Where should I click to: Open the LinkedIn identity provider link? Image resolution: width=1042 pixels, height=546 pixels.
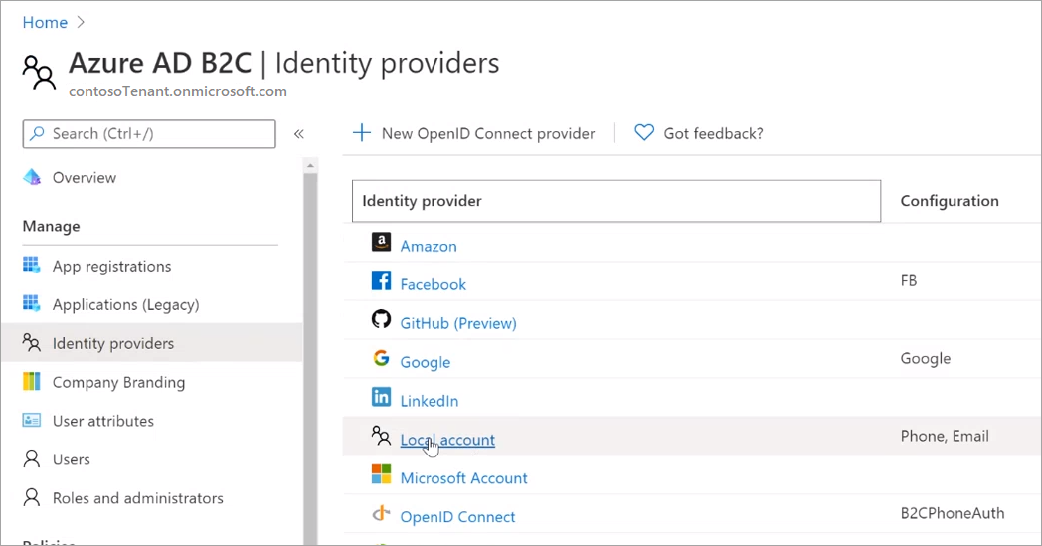pyautogui.click(x=430, y=401)
